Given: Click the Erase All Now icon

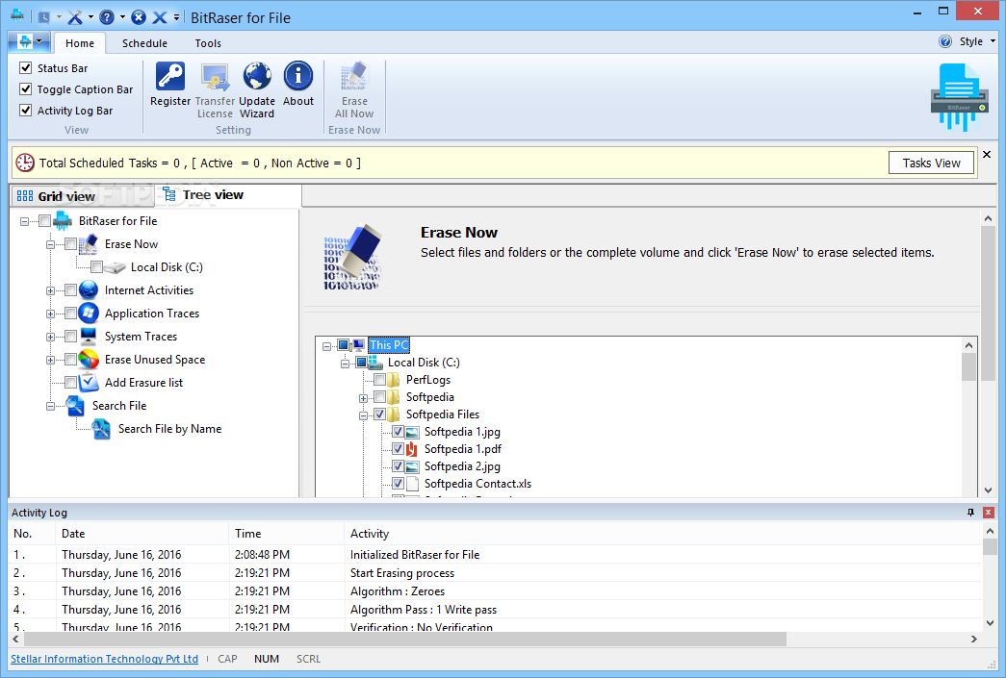Looking at the screenshot, I should point(354,76).
